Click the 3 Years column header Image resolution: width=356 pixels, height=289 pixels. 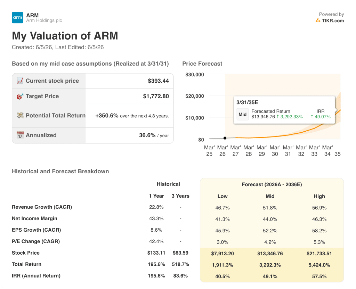click(180, 196)
